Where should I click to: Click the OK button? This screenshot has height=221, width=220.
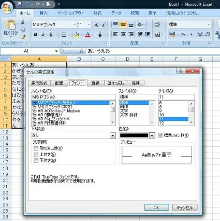(156, 208)
